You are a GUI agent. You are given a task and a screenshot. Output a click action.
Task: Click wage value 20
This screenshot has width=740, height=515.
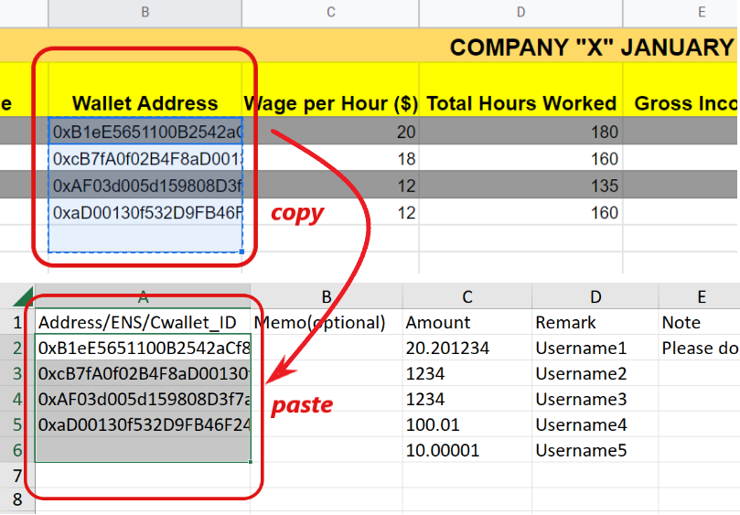coord(330,131)
